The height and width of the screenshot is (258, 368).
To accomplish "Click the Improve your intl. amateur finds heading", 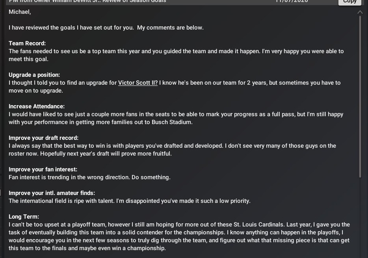I will tap(52, 193).
